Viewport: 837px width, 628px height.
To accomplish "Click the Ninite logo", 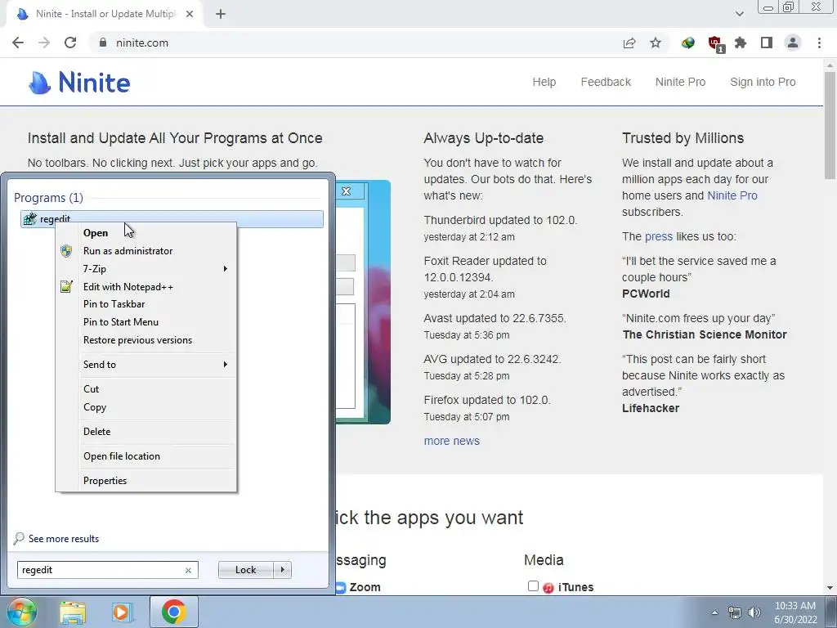I will pyautogui.click(x=79, y=83).
